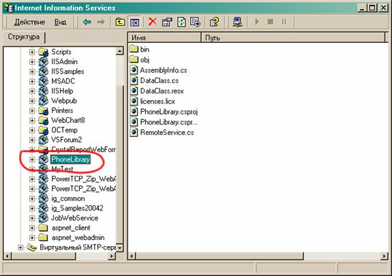
Task: Toggle the console tree show/hide icon
Action: pos(134,22)
